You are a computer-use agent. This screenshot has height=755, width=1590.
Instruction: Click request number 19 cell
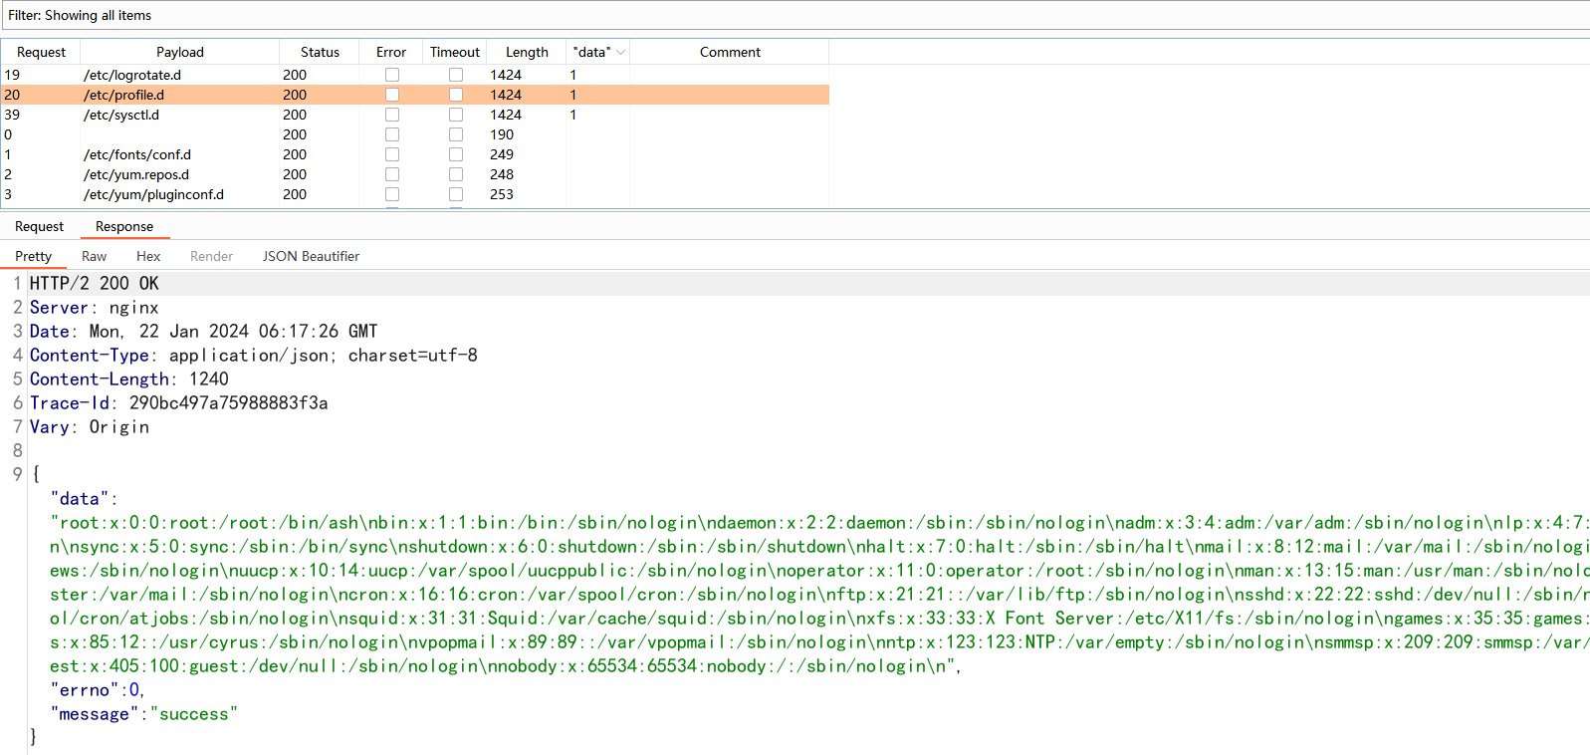[x=12, y=75]
